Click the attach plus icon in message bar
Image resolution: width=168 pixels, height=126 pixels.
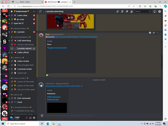(x=42, y=116)
